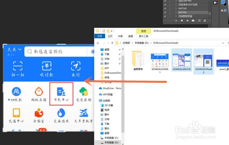Click the Explorer back arrow

point(98,43)
